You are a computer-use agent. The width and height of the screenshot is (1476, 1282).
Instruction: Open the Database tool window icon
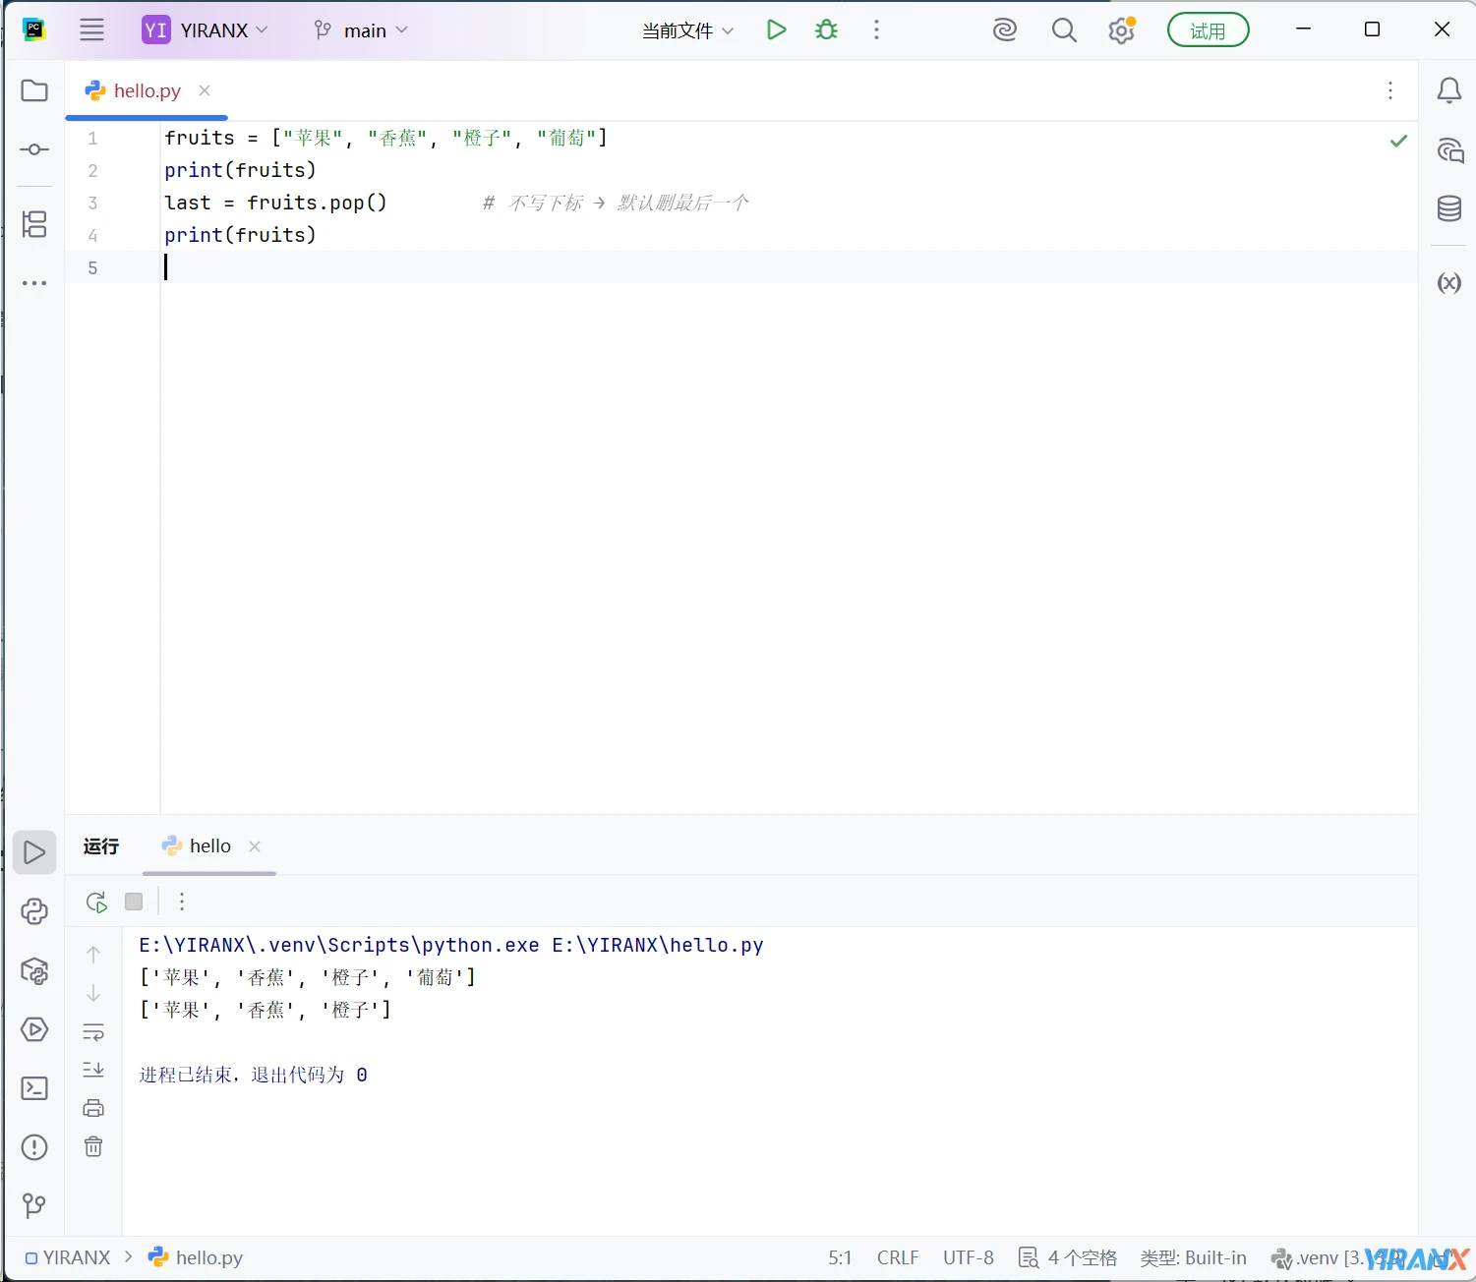[x=1449, y=208]
